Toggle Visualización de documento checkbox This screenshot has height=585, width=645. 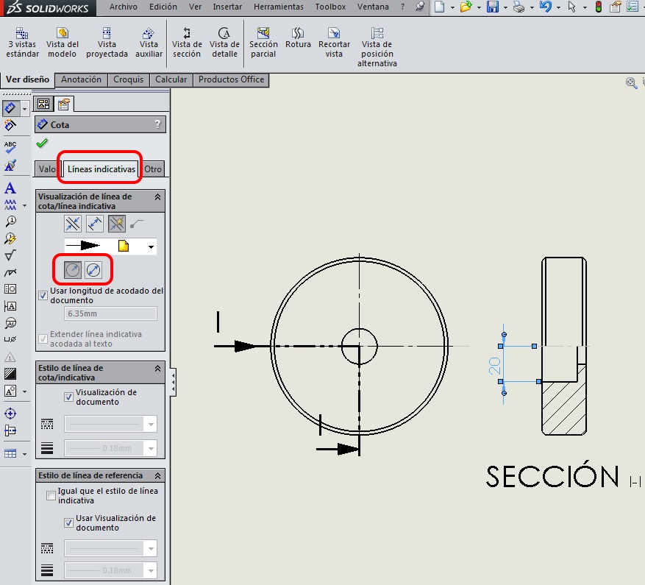pyautogui.click(x=69, y=397)
